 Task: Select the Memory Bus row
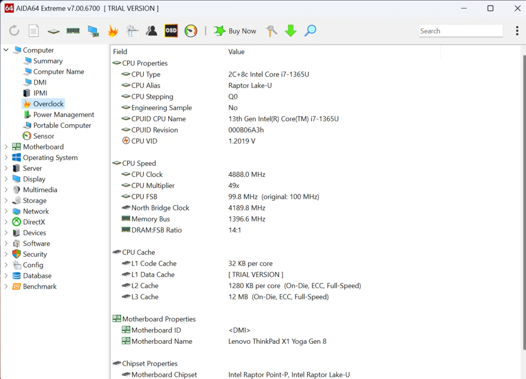point(275,219)
